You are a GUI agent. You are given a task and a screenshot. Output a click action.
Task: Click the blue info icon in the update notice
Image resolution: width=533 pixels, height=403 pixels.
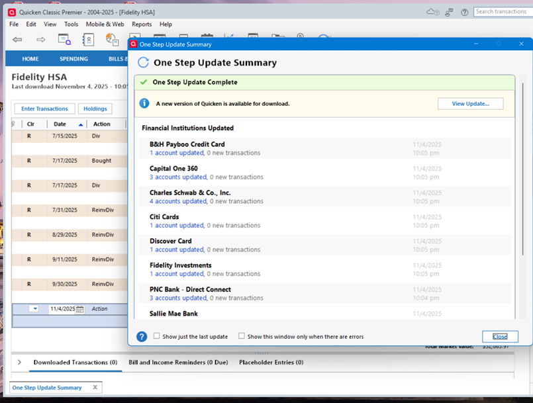(144, 103)
